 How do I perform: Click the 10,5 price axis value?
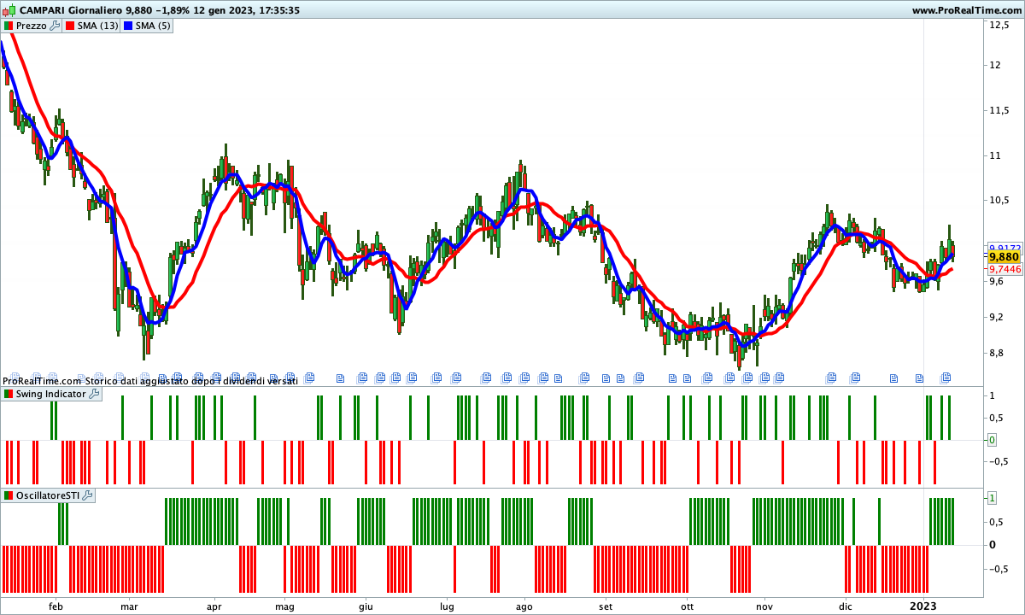(x=999, y=201)
